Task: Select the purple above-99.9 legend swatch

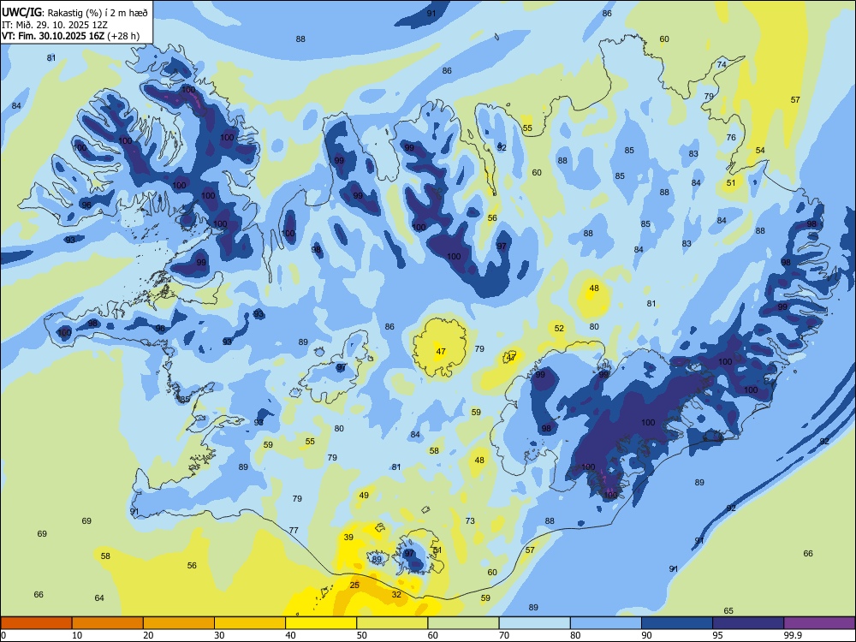Action: click(819, 623)
